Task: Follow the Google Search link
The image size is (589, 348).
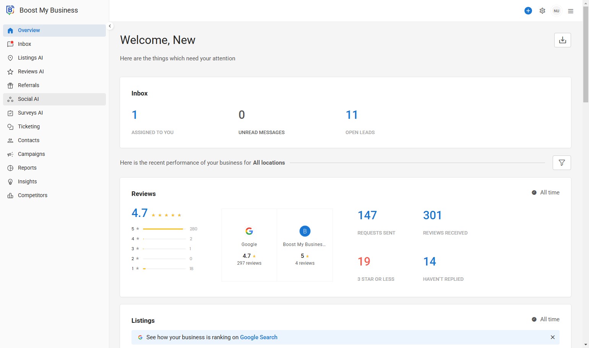Action: (258, 337)
